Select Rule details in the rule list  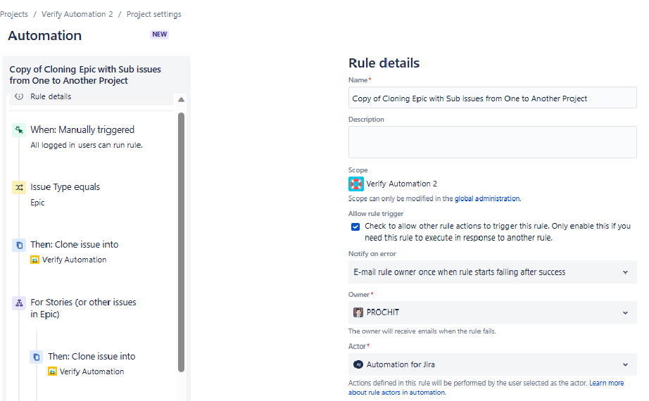click(92, 98)
